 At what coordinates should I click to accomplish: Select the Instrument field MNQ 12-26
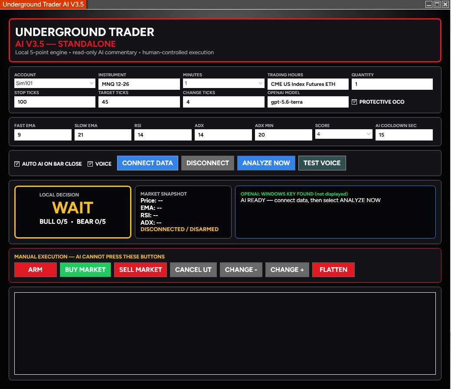tap(139, 84)
